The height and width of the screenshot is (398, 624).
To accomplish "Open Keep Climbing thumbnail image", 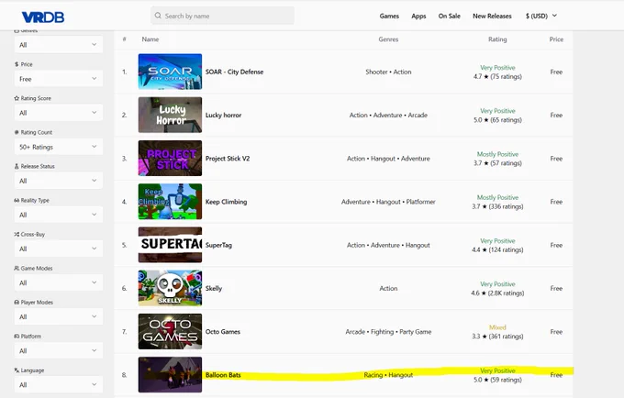I will [170, 202].
